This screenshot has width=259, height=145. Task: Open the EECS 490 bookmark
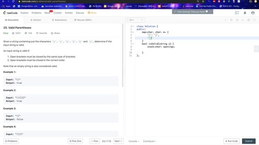(x=95, y=6)
